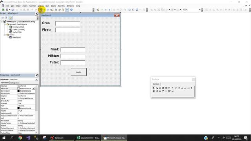
Task: Select Sayfa2 (DB) in project tree
Action: click(x=17, y=32)
